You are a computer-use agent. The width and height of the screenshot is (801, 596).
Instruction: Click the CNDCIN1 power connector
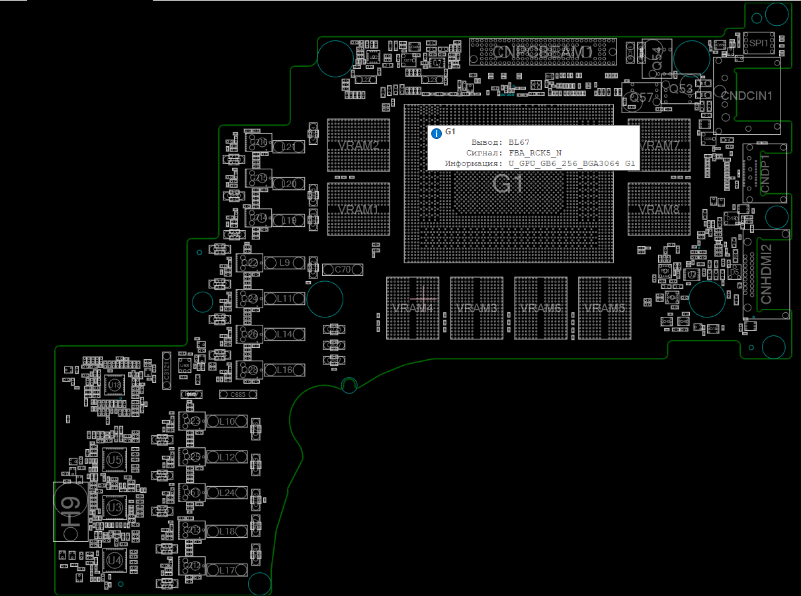click(x=747, y=96)
